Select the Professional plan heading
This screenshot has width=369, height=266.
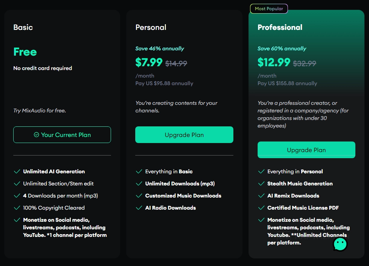280,27
